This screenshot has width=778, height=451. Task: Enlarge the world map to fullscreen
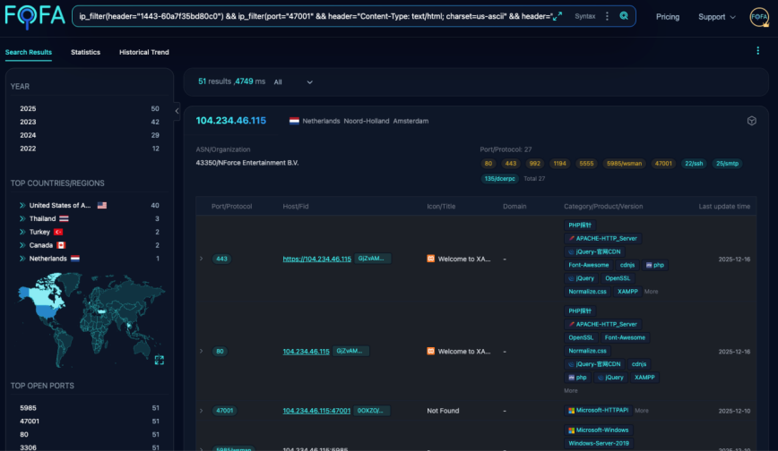pyautogui.click(x=159, y=360)
